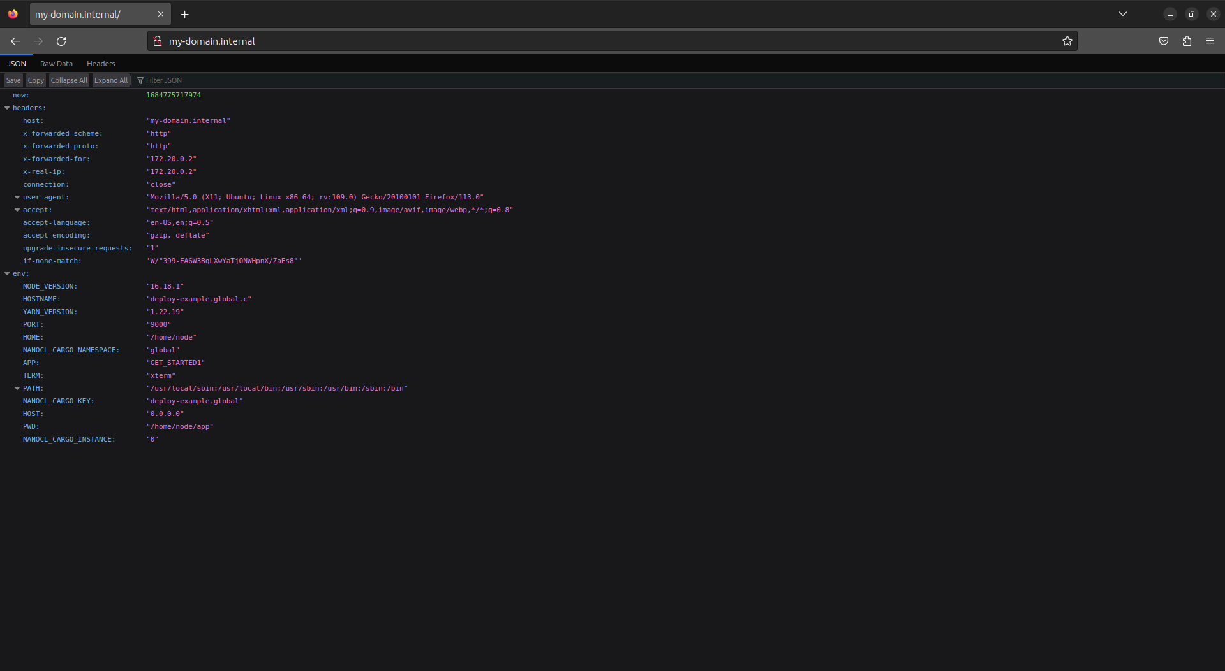Select the host header row
Screen dimensions: 1225x671
[x=612, y=121]
